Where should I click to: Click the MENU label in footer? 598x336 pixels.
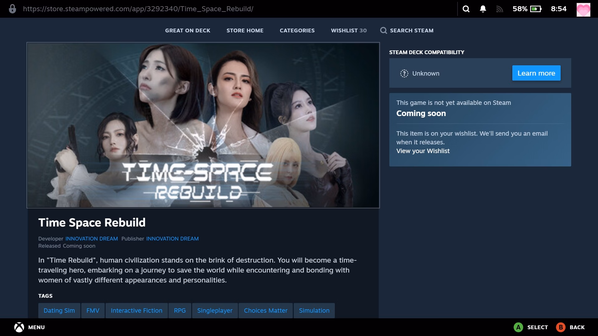coord(36,327)
